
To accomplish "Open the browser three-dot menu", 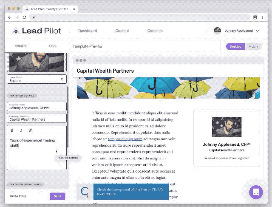I will (263, 17).
